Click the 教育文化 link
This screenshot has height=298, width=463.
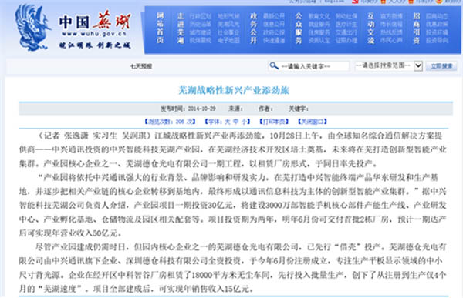319,16
